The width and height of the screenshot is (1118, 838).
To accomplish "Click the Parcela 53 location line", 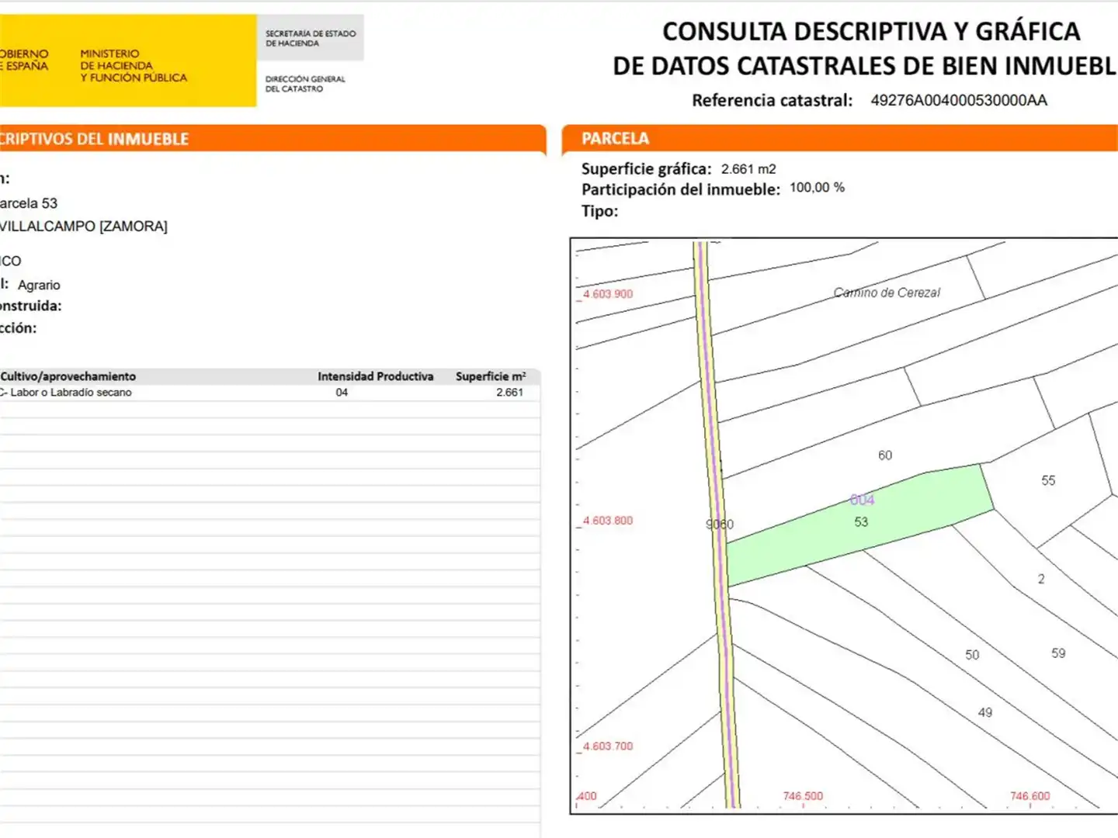I will click(29, 203).
